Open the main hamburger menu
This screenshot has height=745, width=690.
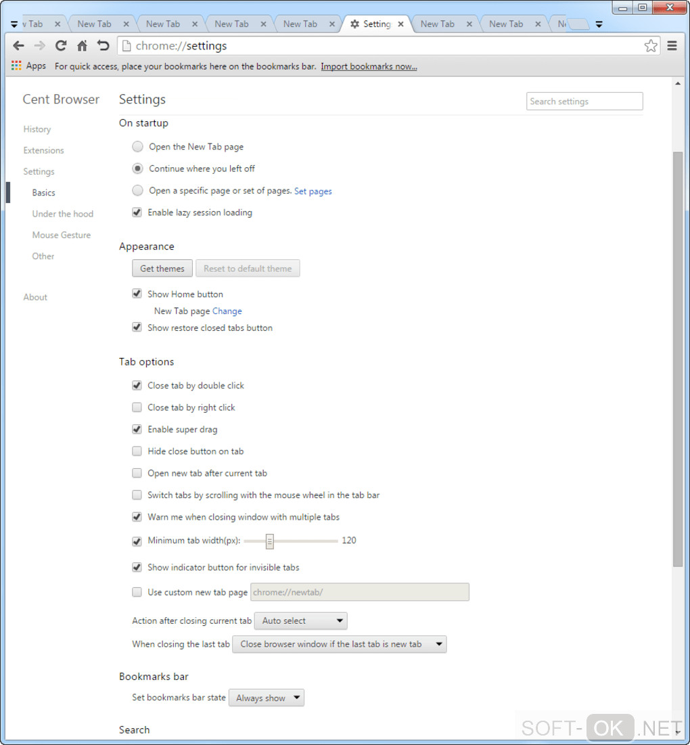pos(672,45)
